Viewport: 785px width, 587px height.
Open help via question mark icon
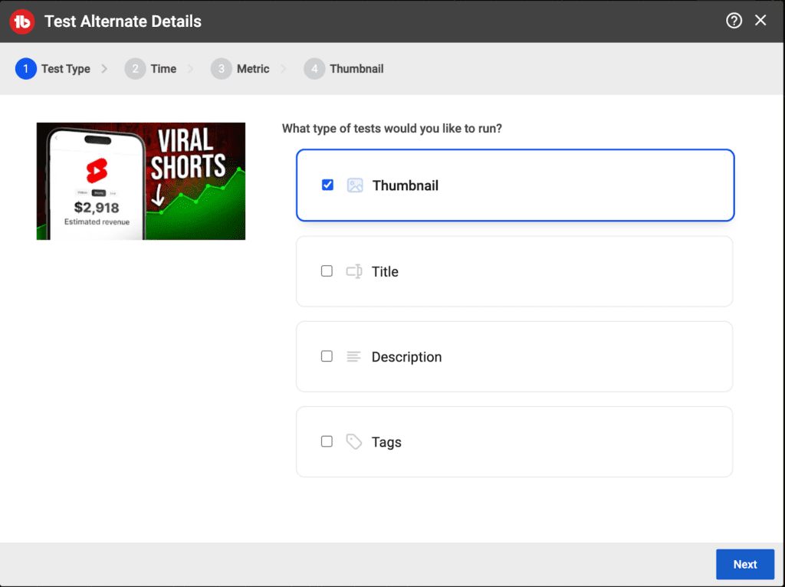click(734, 21)
